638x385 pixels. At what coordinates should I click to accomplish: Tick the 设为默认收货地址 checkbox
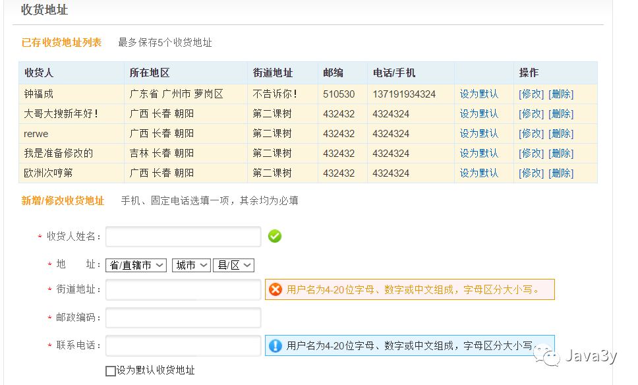coord(110,370)
